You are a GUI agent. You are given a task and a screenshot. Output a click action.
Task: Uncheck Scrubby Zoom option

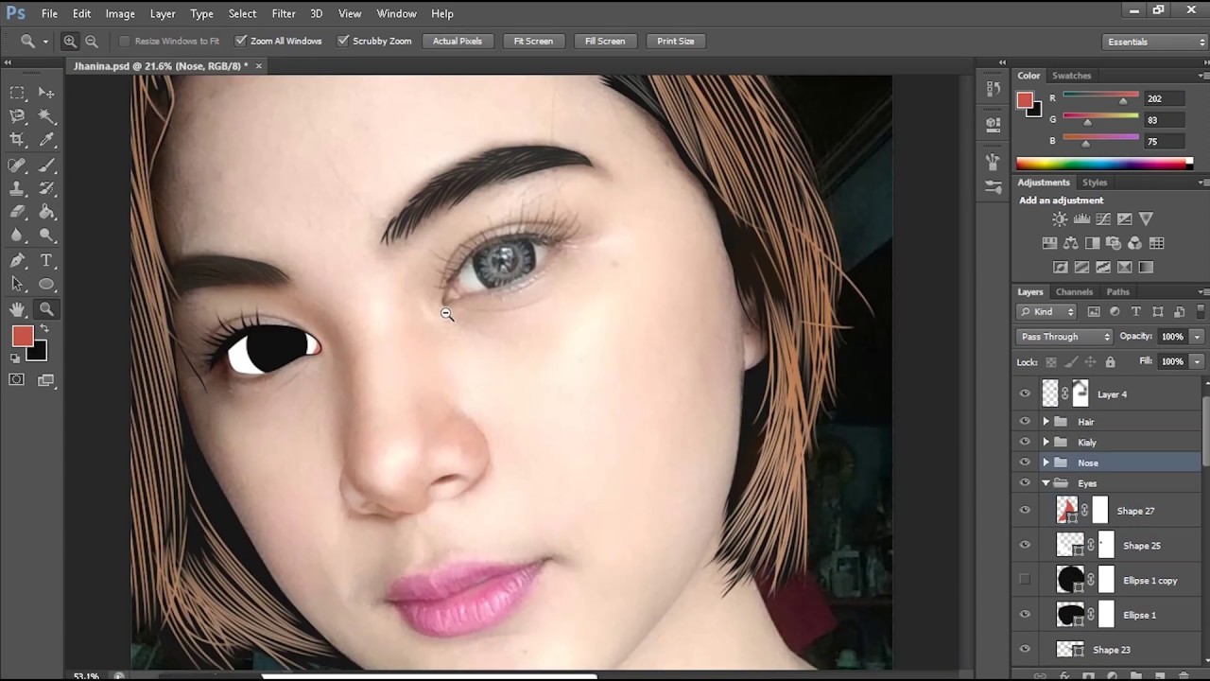pos(342,41)
